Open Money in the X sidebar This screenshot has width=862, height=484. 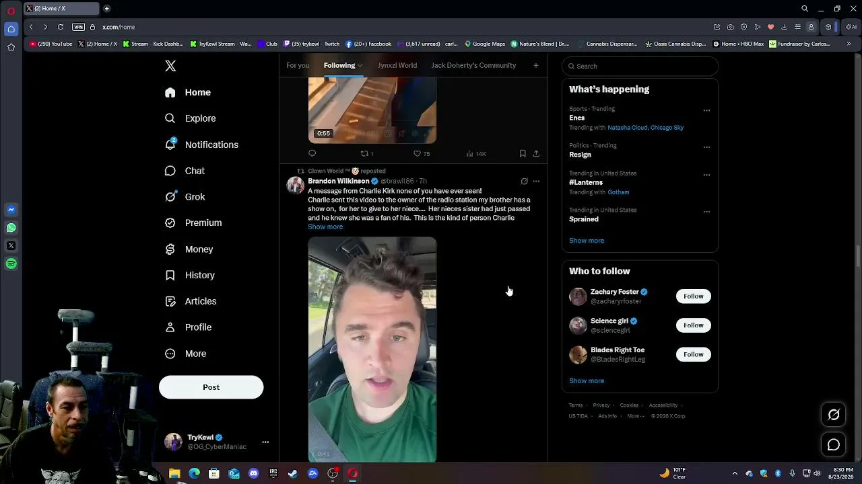189,249
